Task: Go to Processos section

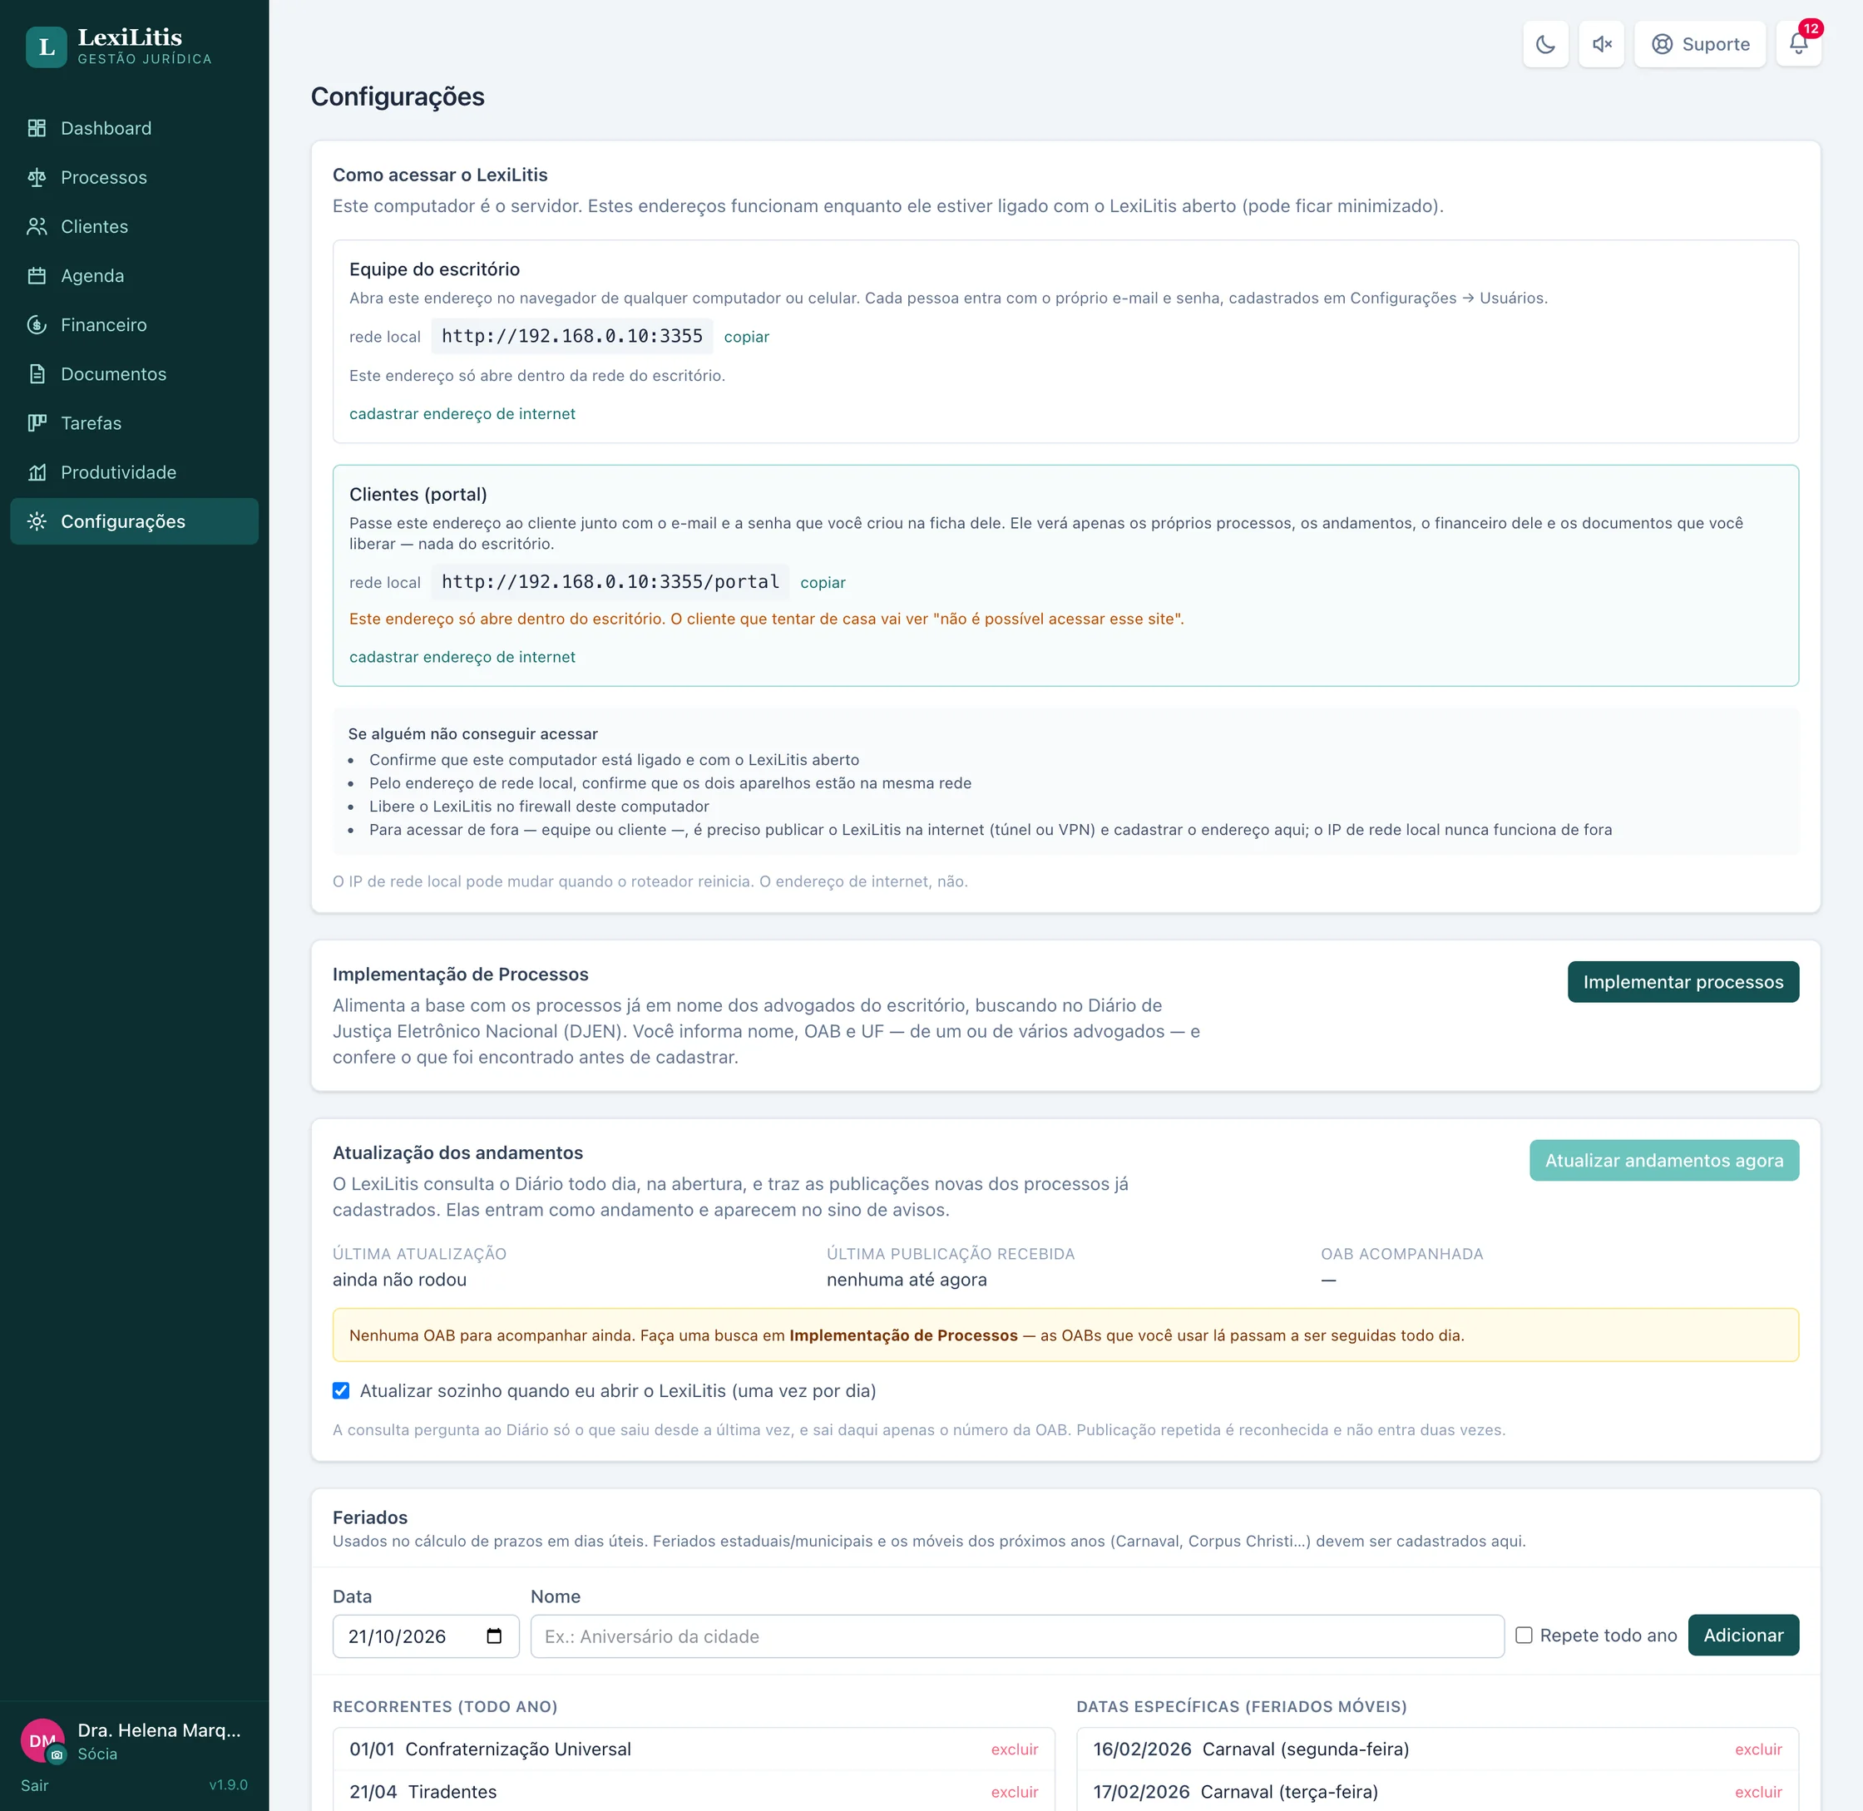Action: pos(134,178)
